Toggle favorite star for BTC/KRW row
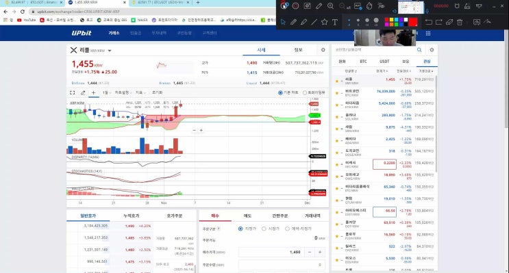Image resolution: width=509 pixels, height=273 pixels. [336, 93]
